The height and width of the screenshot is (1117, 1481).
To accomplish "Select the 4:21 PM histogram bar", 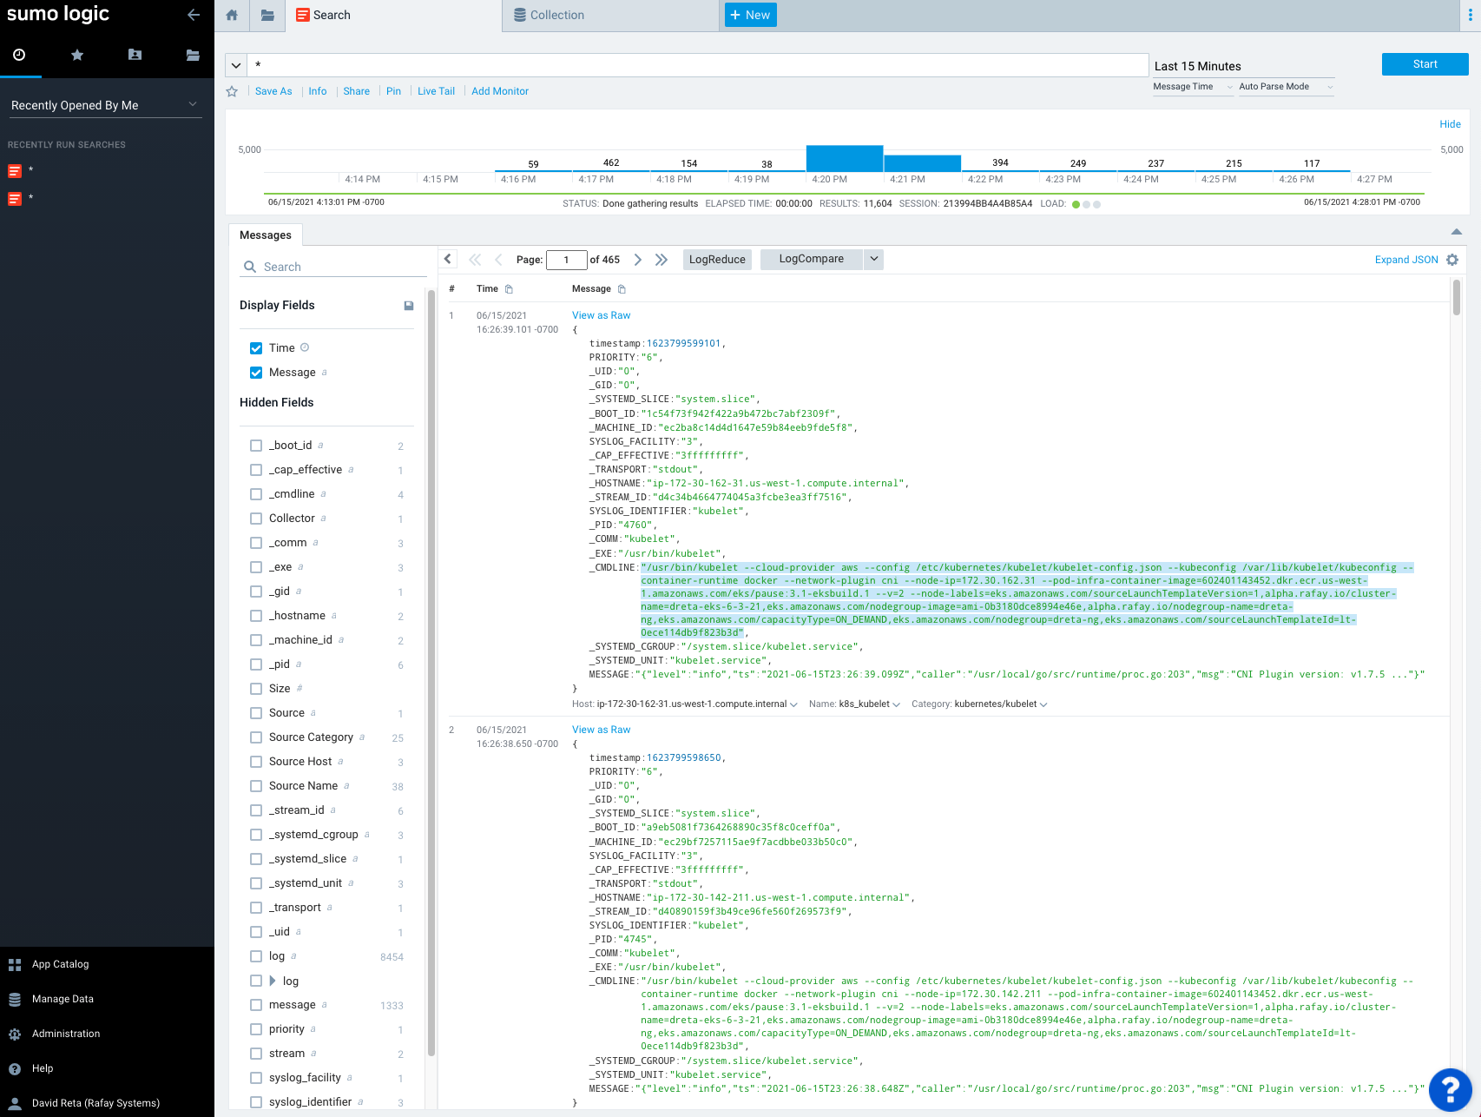I will (922, 163).
